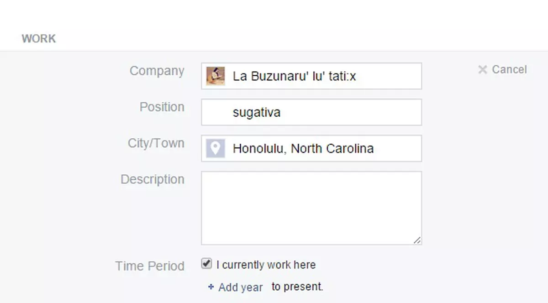The width and height of the screenshot is (548, 303).
Task: Click the company logo thumbnail in Company field
Action: click(215, 76)
